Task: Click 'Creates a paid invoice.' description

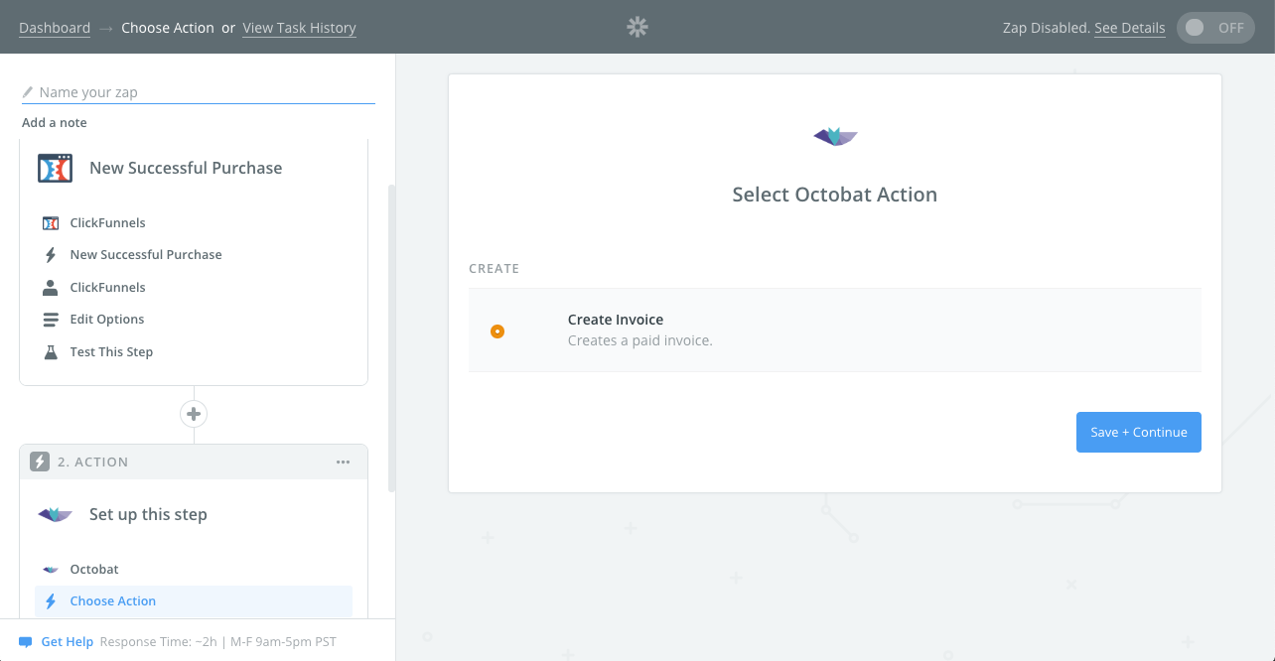Action: [x=640, y=340]
